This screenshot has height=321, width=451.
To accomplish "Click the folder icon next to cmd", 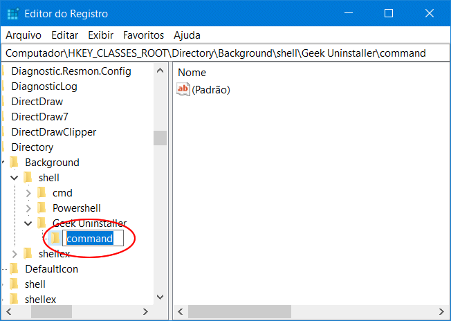I will pyautogui.click(x=42, y=192).
